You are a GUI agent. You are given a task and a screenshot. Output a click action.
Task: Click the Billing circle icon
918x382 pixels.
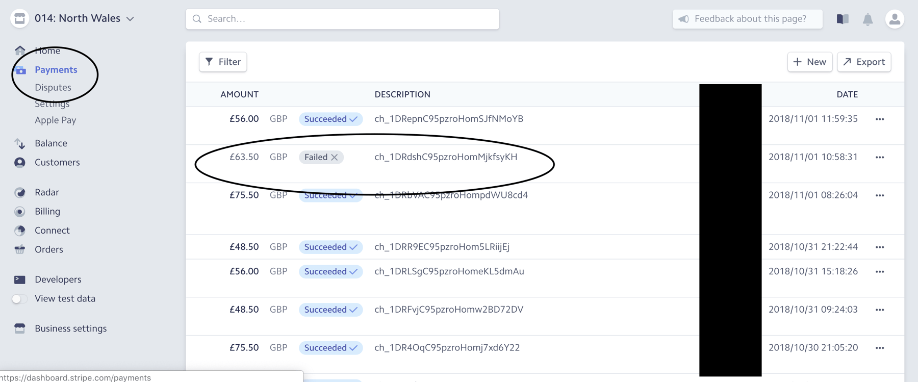coord(20,211)
